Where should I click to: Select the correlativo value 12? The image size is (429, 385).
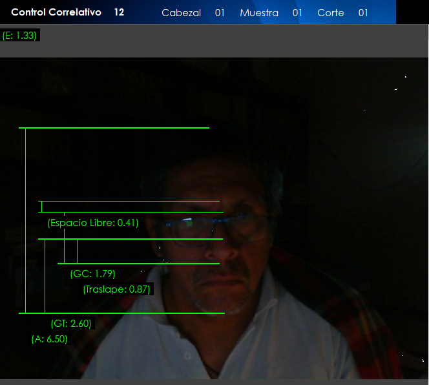point(119,12)
